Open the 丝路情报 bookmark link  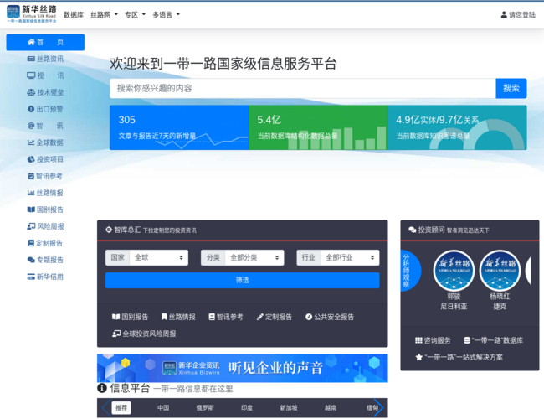pyautogui.click(x=178, y=317)
